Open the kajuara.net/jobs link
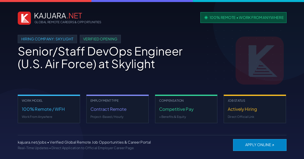 click(x=32, y=142)
